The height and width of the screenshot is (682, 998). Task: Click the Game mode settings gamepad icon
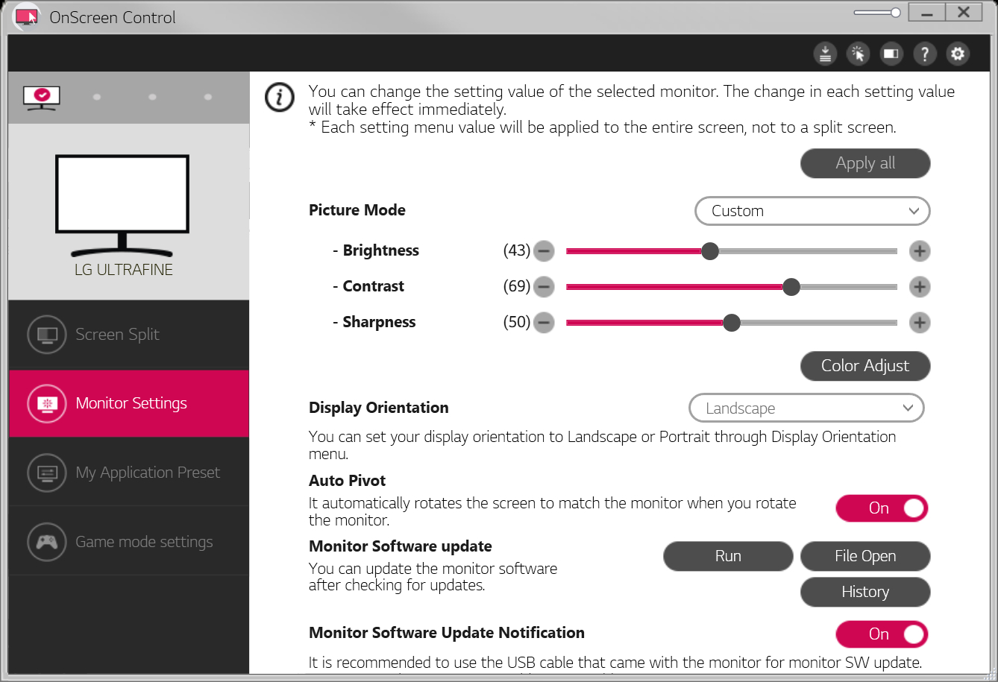click(47, 542)
